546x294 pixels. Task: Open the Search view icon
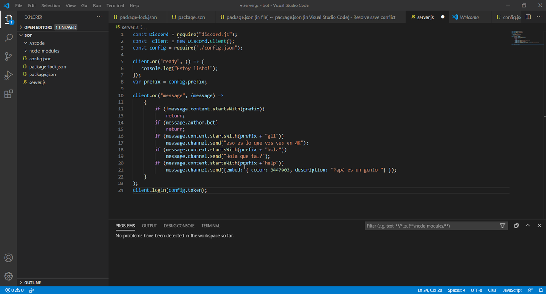pyautogui.click(x=9, y=38)
